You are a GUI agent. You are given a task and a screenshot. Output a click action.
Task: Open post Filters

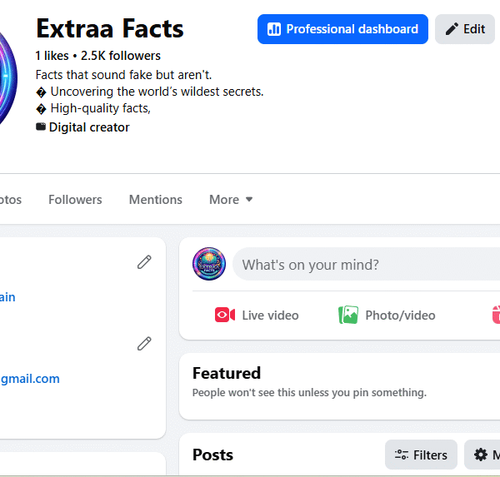tap(421, 455)
